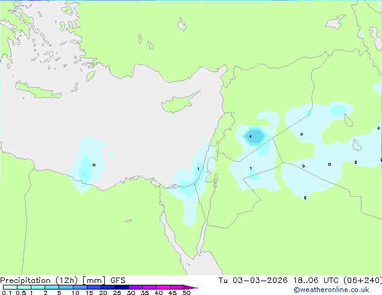Click the over-50 mm legend arrow tip
382x295 pixels.
click(191, 287)
